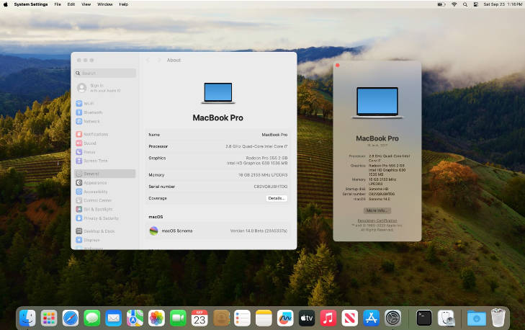Open Notes from the Dock
Viewport: 525px width, 330px height.
tap(264, 318)
